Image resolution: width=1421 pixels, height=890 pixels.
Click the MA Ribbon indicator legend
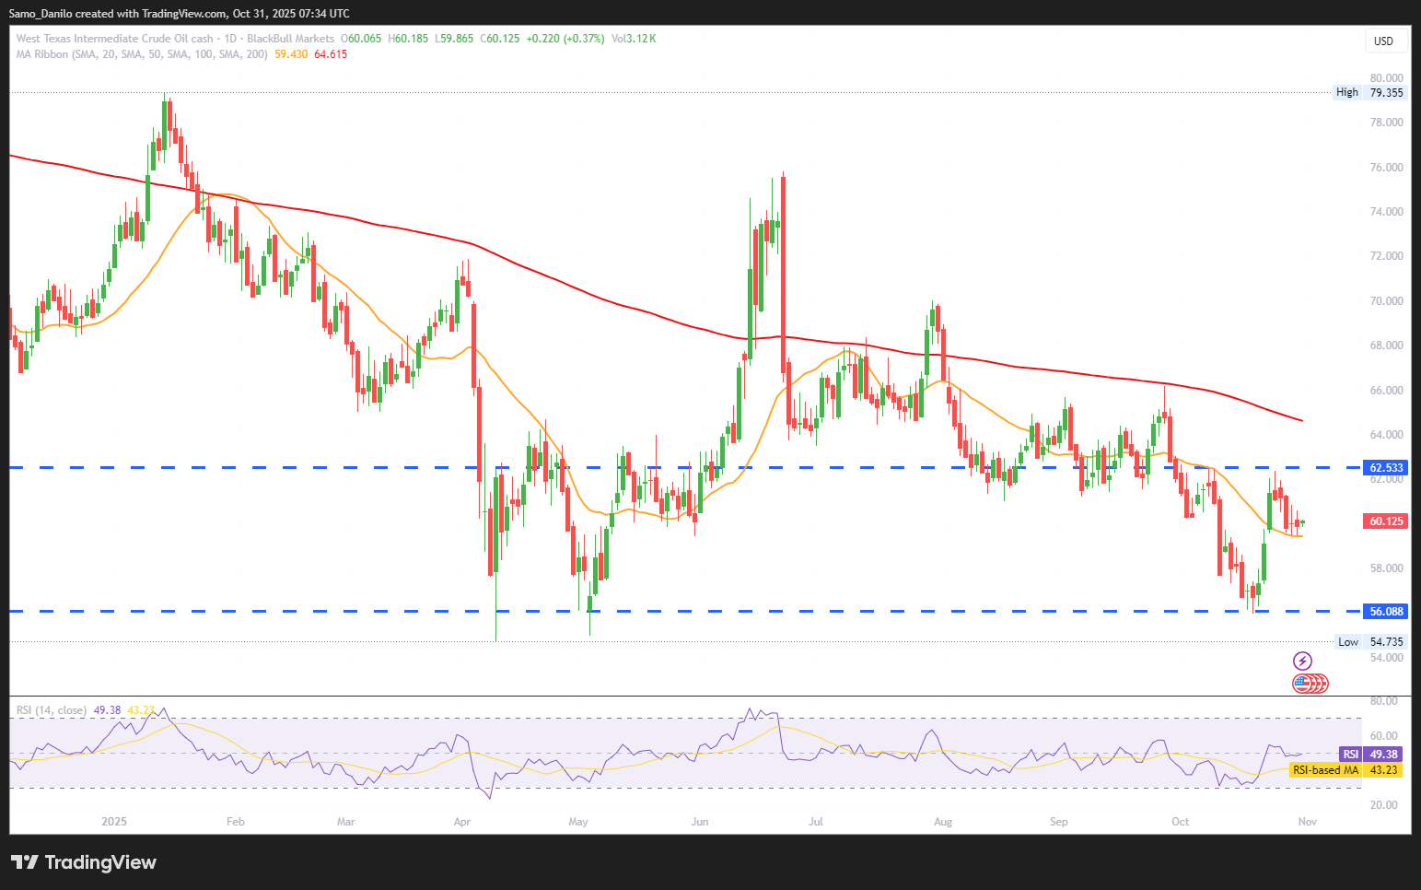[143, 54]
